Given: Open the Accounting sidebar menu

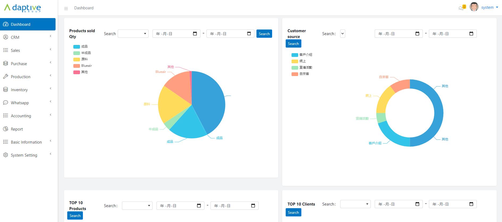Looking at the screenshot, I should (x=21, y=116).
